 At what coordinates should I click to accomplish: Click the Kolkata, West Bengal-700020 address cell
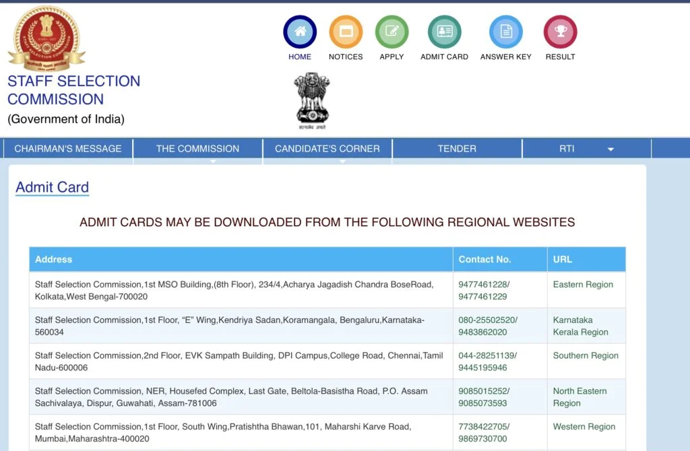(x=241, y=290)
